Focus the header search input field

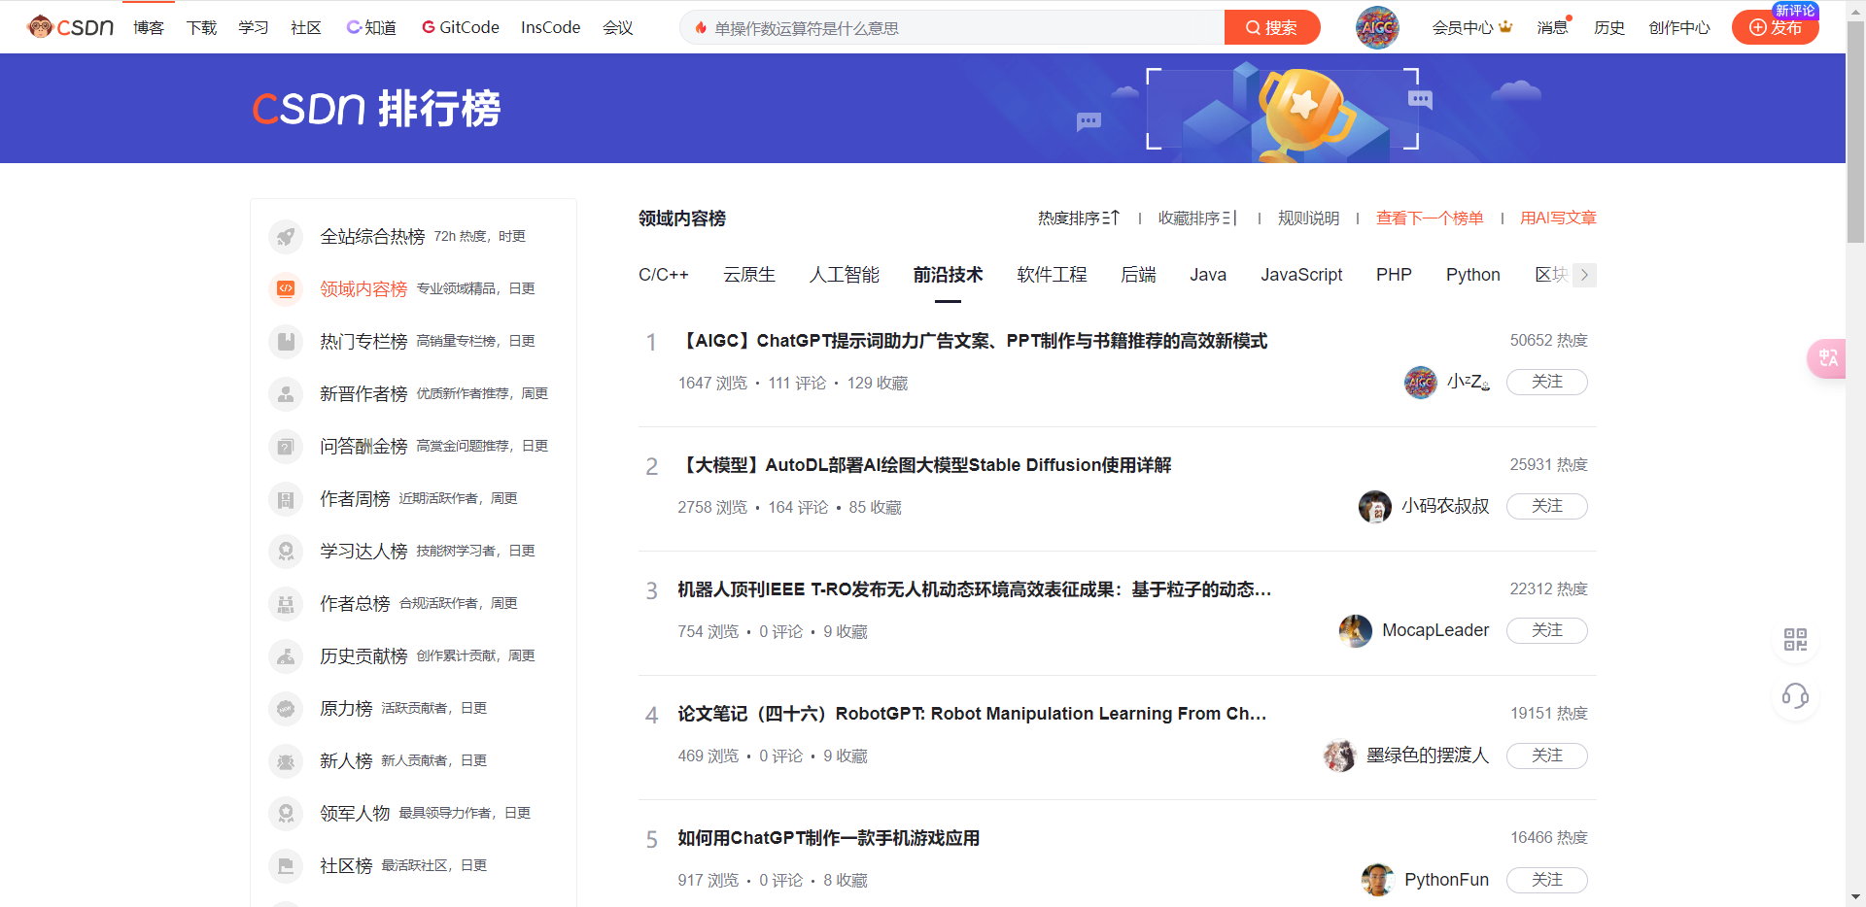tap(952, 27)
